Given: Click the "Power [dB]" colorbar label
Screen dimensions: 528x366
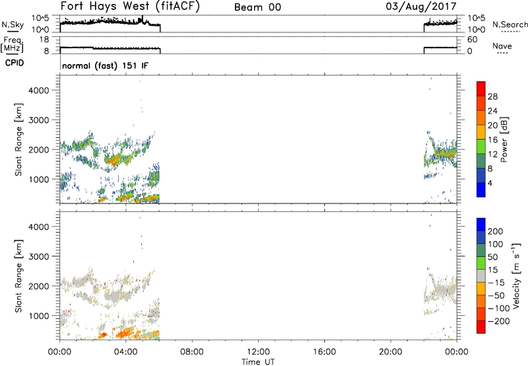Looking at the screenshot, I should pyautogui.click(x=504, y=139).
